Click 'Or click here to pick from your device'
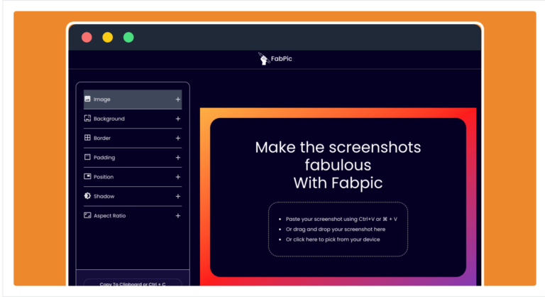Screen dimensions: 545x297 tap(333, 239)
